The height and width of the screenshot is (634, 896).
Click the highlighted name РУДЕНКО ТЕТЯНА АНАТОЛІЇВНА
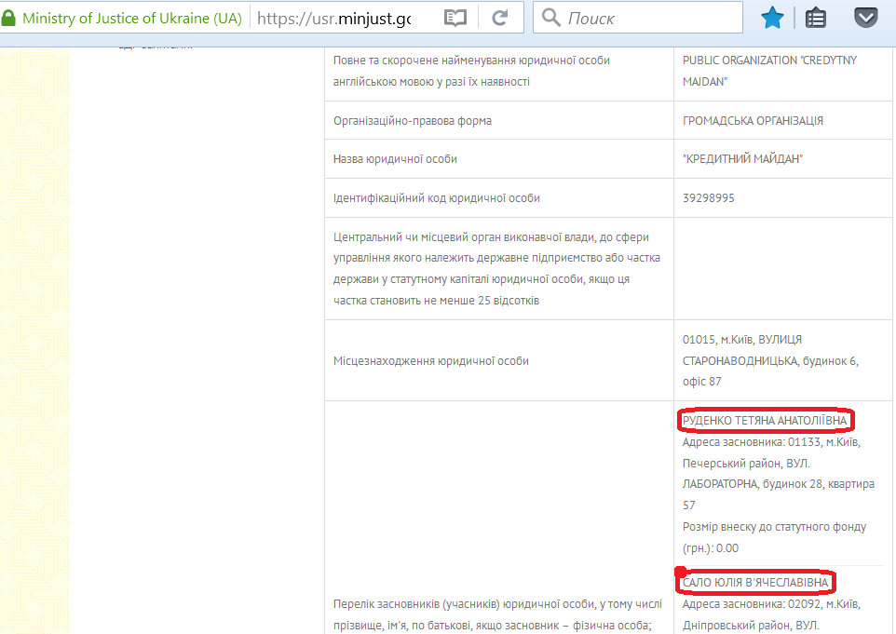[765, 421]
